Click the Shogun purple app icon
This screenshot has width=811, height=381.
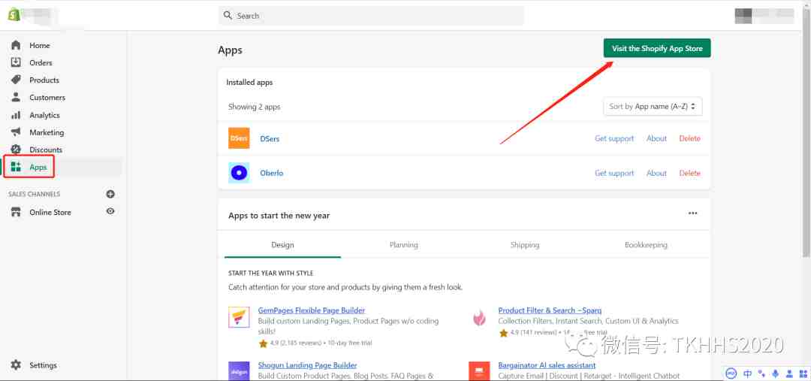pyautogui.click(x=239, y=370)
